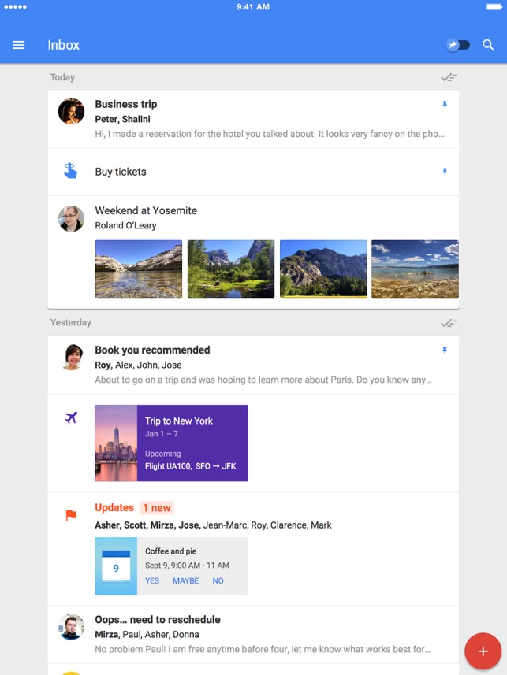This screenshot has width=507, height=675.
Task: Open the first Yosemite lake photo
Action: pyautogui.click(x=139, y=269)
